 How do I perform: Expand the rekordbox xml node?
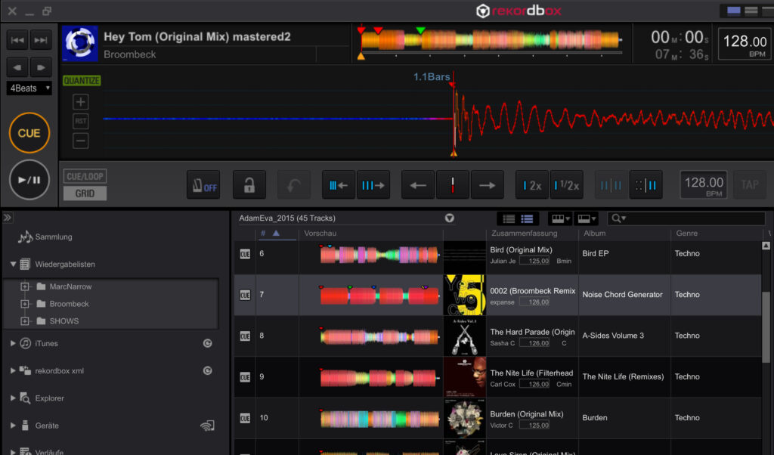(x=13, y=370)
